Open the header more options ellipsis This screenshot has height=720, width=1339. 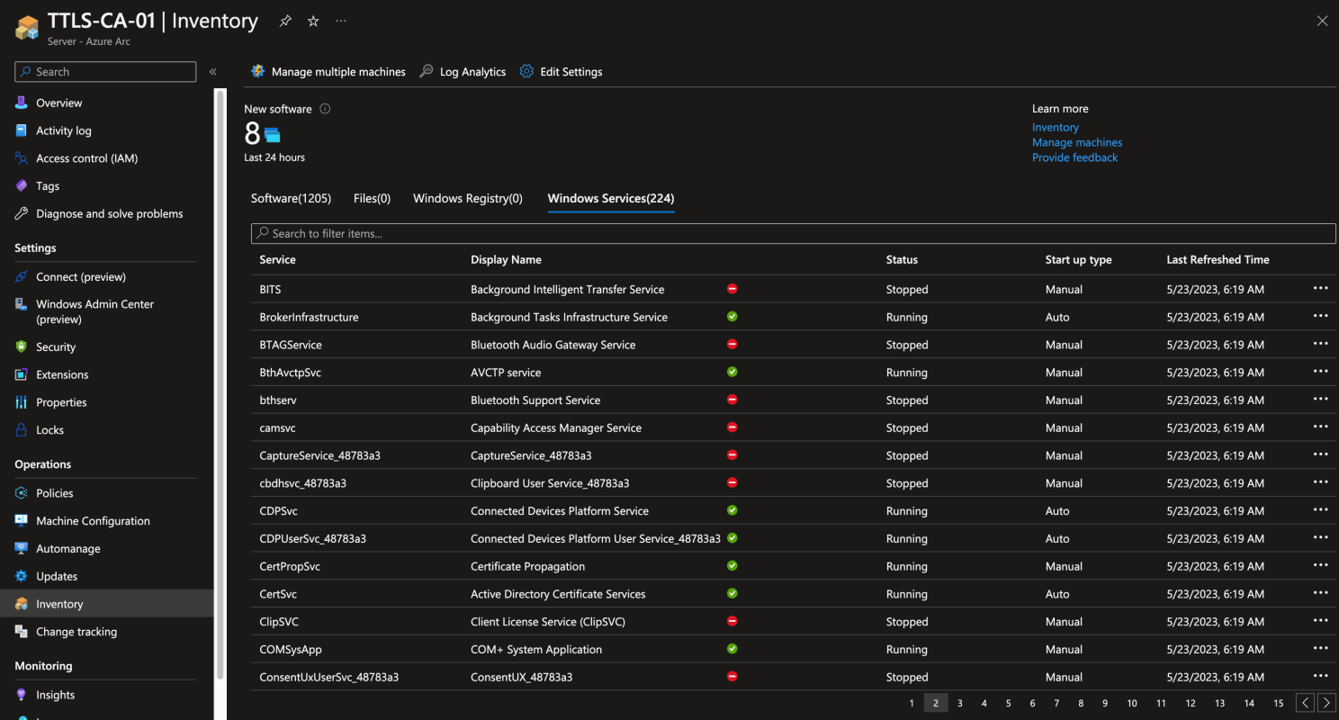340,21
